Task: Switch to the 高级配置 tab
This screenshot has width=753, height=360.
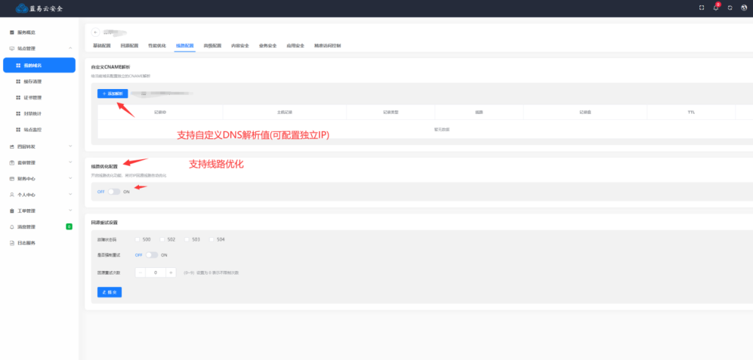Action: (213, 46)
